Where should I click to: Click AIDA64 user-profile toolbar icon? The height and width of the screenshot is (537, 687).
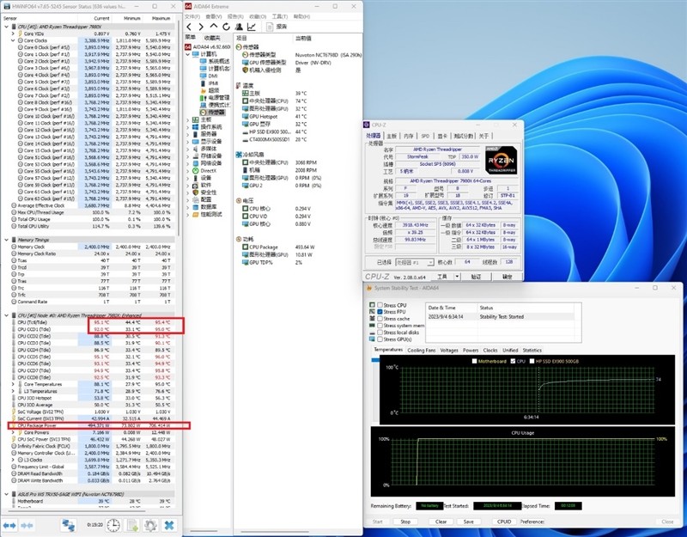click(x=239, y=27)
